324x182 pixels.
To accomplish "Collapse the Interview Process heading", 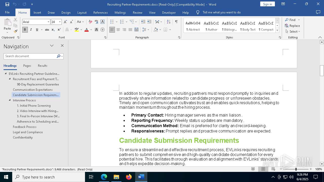I will point(10,100).
